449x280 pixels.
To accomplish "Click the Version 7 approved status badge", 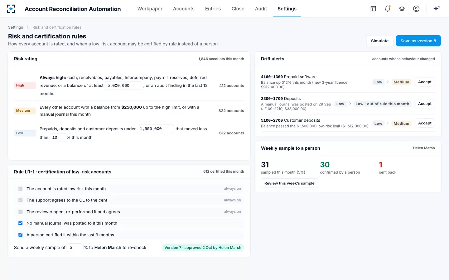I will 203,248.
